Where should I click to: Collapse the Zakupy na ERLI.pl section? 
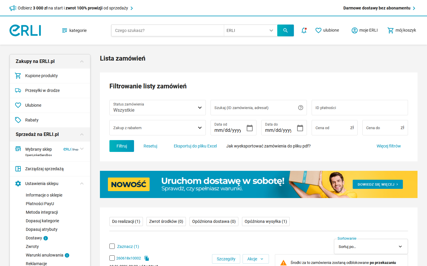[82, 61]
